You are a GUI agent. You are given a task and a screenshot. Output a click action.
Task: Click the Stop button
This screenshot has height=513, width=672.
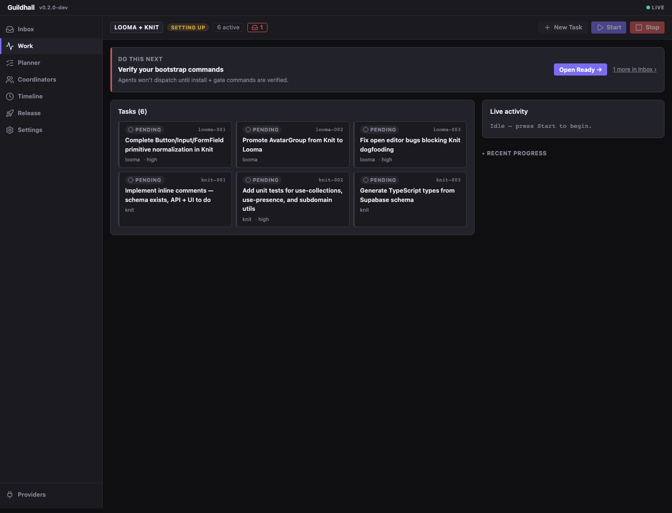(647, 28)
